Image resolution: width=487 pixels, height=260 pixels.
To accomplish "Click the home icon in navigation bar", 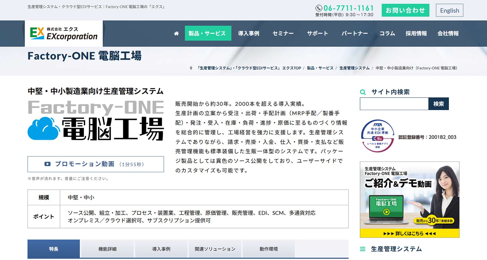I will [x=176, y=33].
